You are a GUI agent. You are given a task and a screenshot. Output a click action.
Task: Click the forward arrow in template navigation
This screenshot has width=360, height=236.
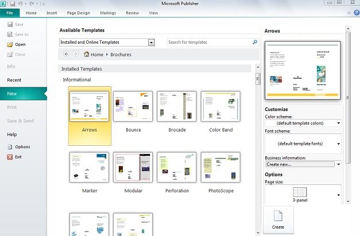click(x=75, y=54)
